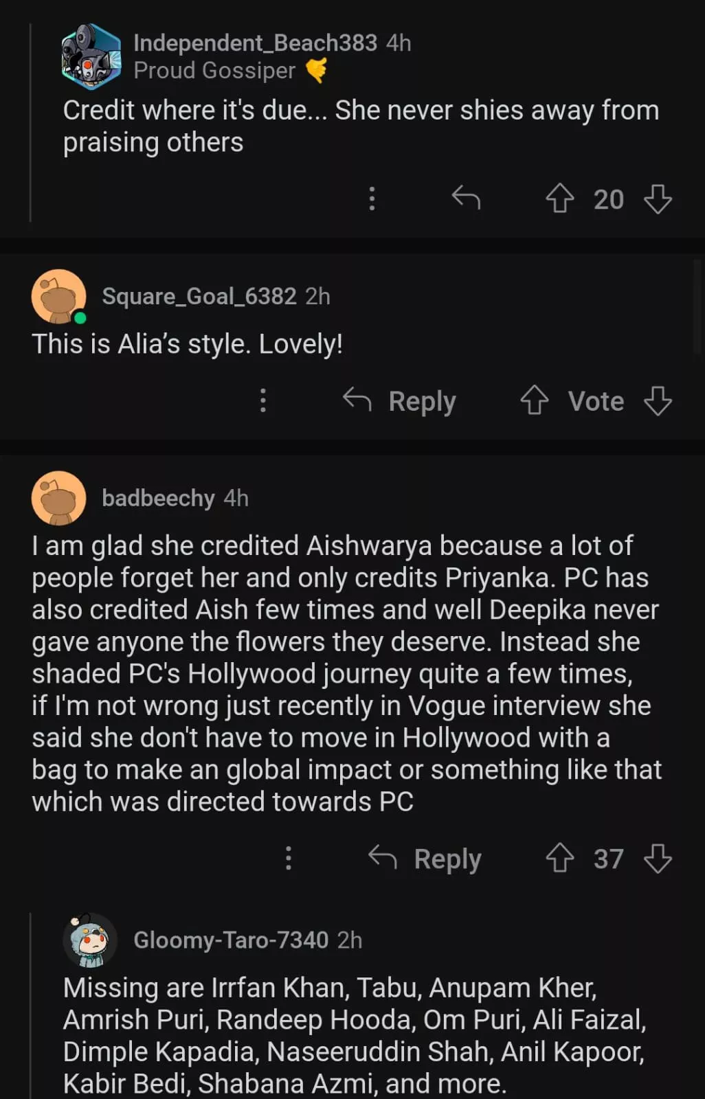Downvote Independent_Beach383's comment
705x1099 pixels.
tap(658, 199)
